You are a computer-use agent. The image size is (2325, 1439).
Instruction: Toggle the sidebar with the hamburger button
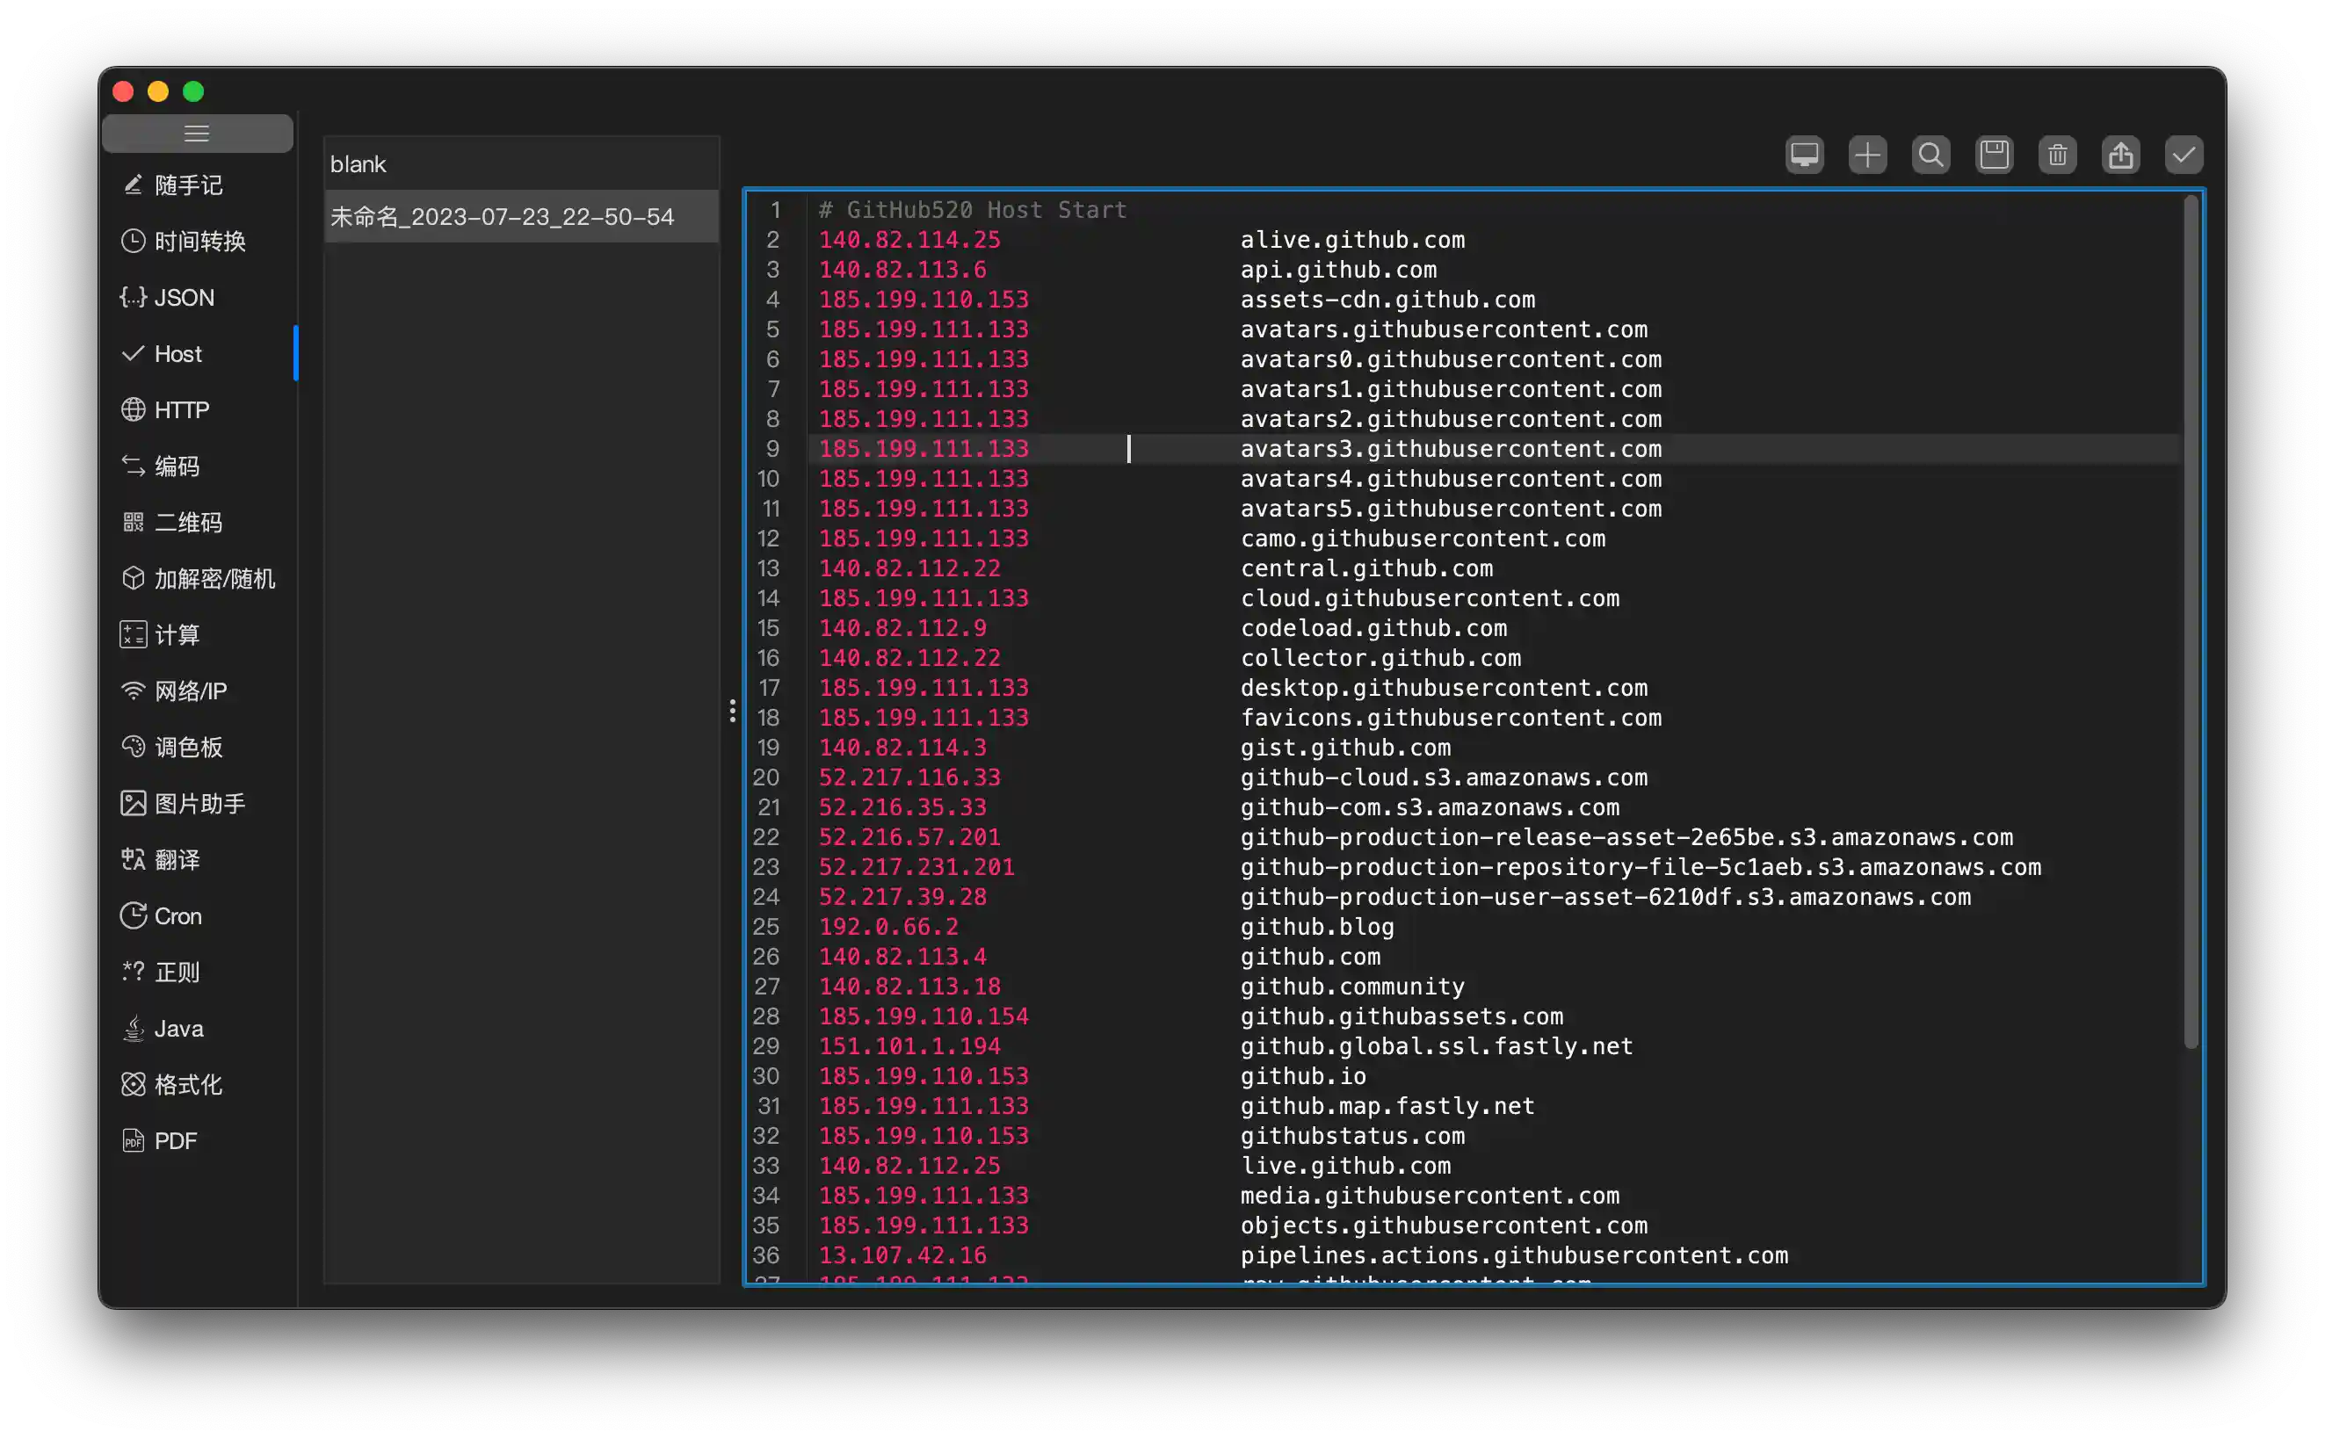pos(197,134)
